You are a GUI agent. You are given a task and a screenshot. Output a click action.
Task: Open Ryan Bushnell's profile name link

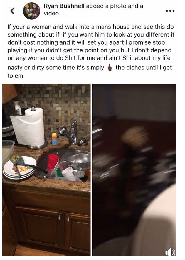pos(64,6)
